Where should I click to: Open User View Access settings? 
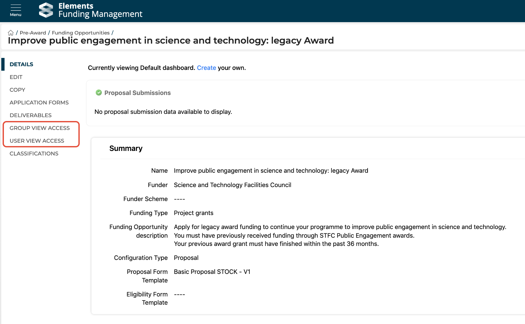coord(37,141)
